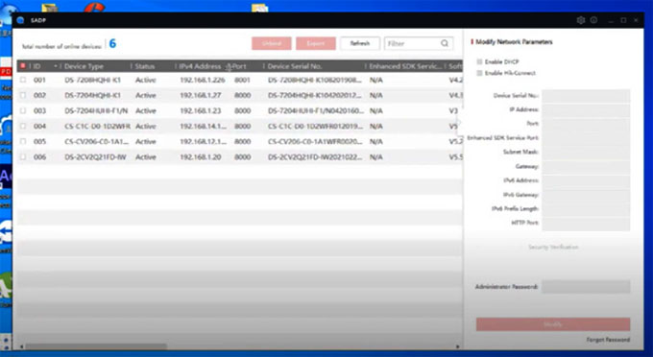Sort by the IPv4 Address column header
The height and width of the screenshot is (357, 653).
(x=200, y=66)
